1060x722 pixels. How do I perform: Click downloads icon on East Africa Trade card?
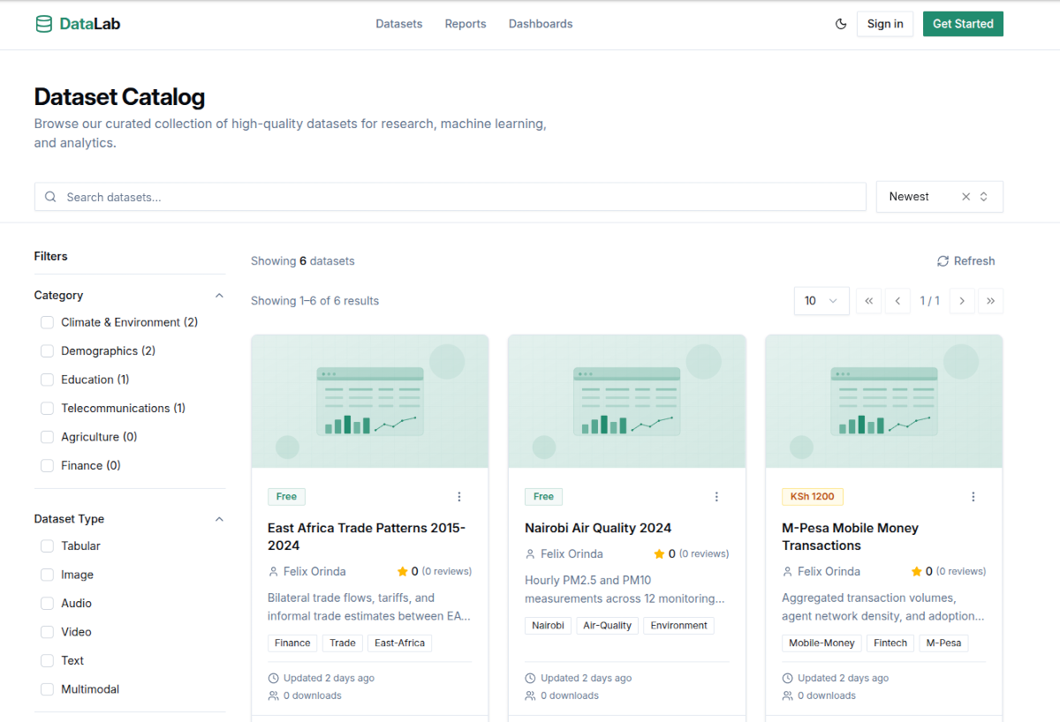[273, 696]
